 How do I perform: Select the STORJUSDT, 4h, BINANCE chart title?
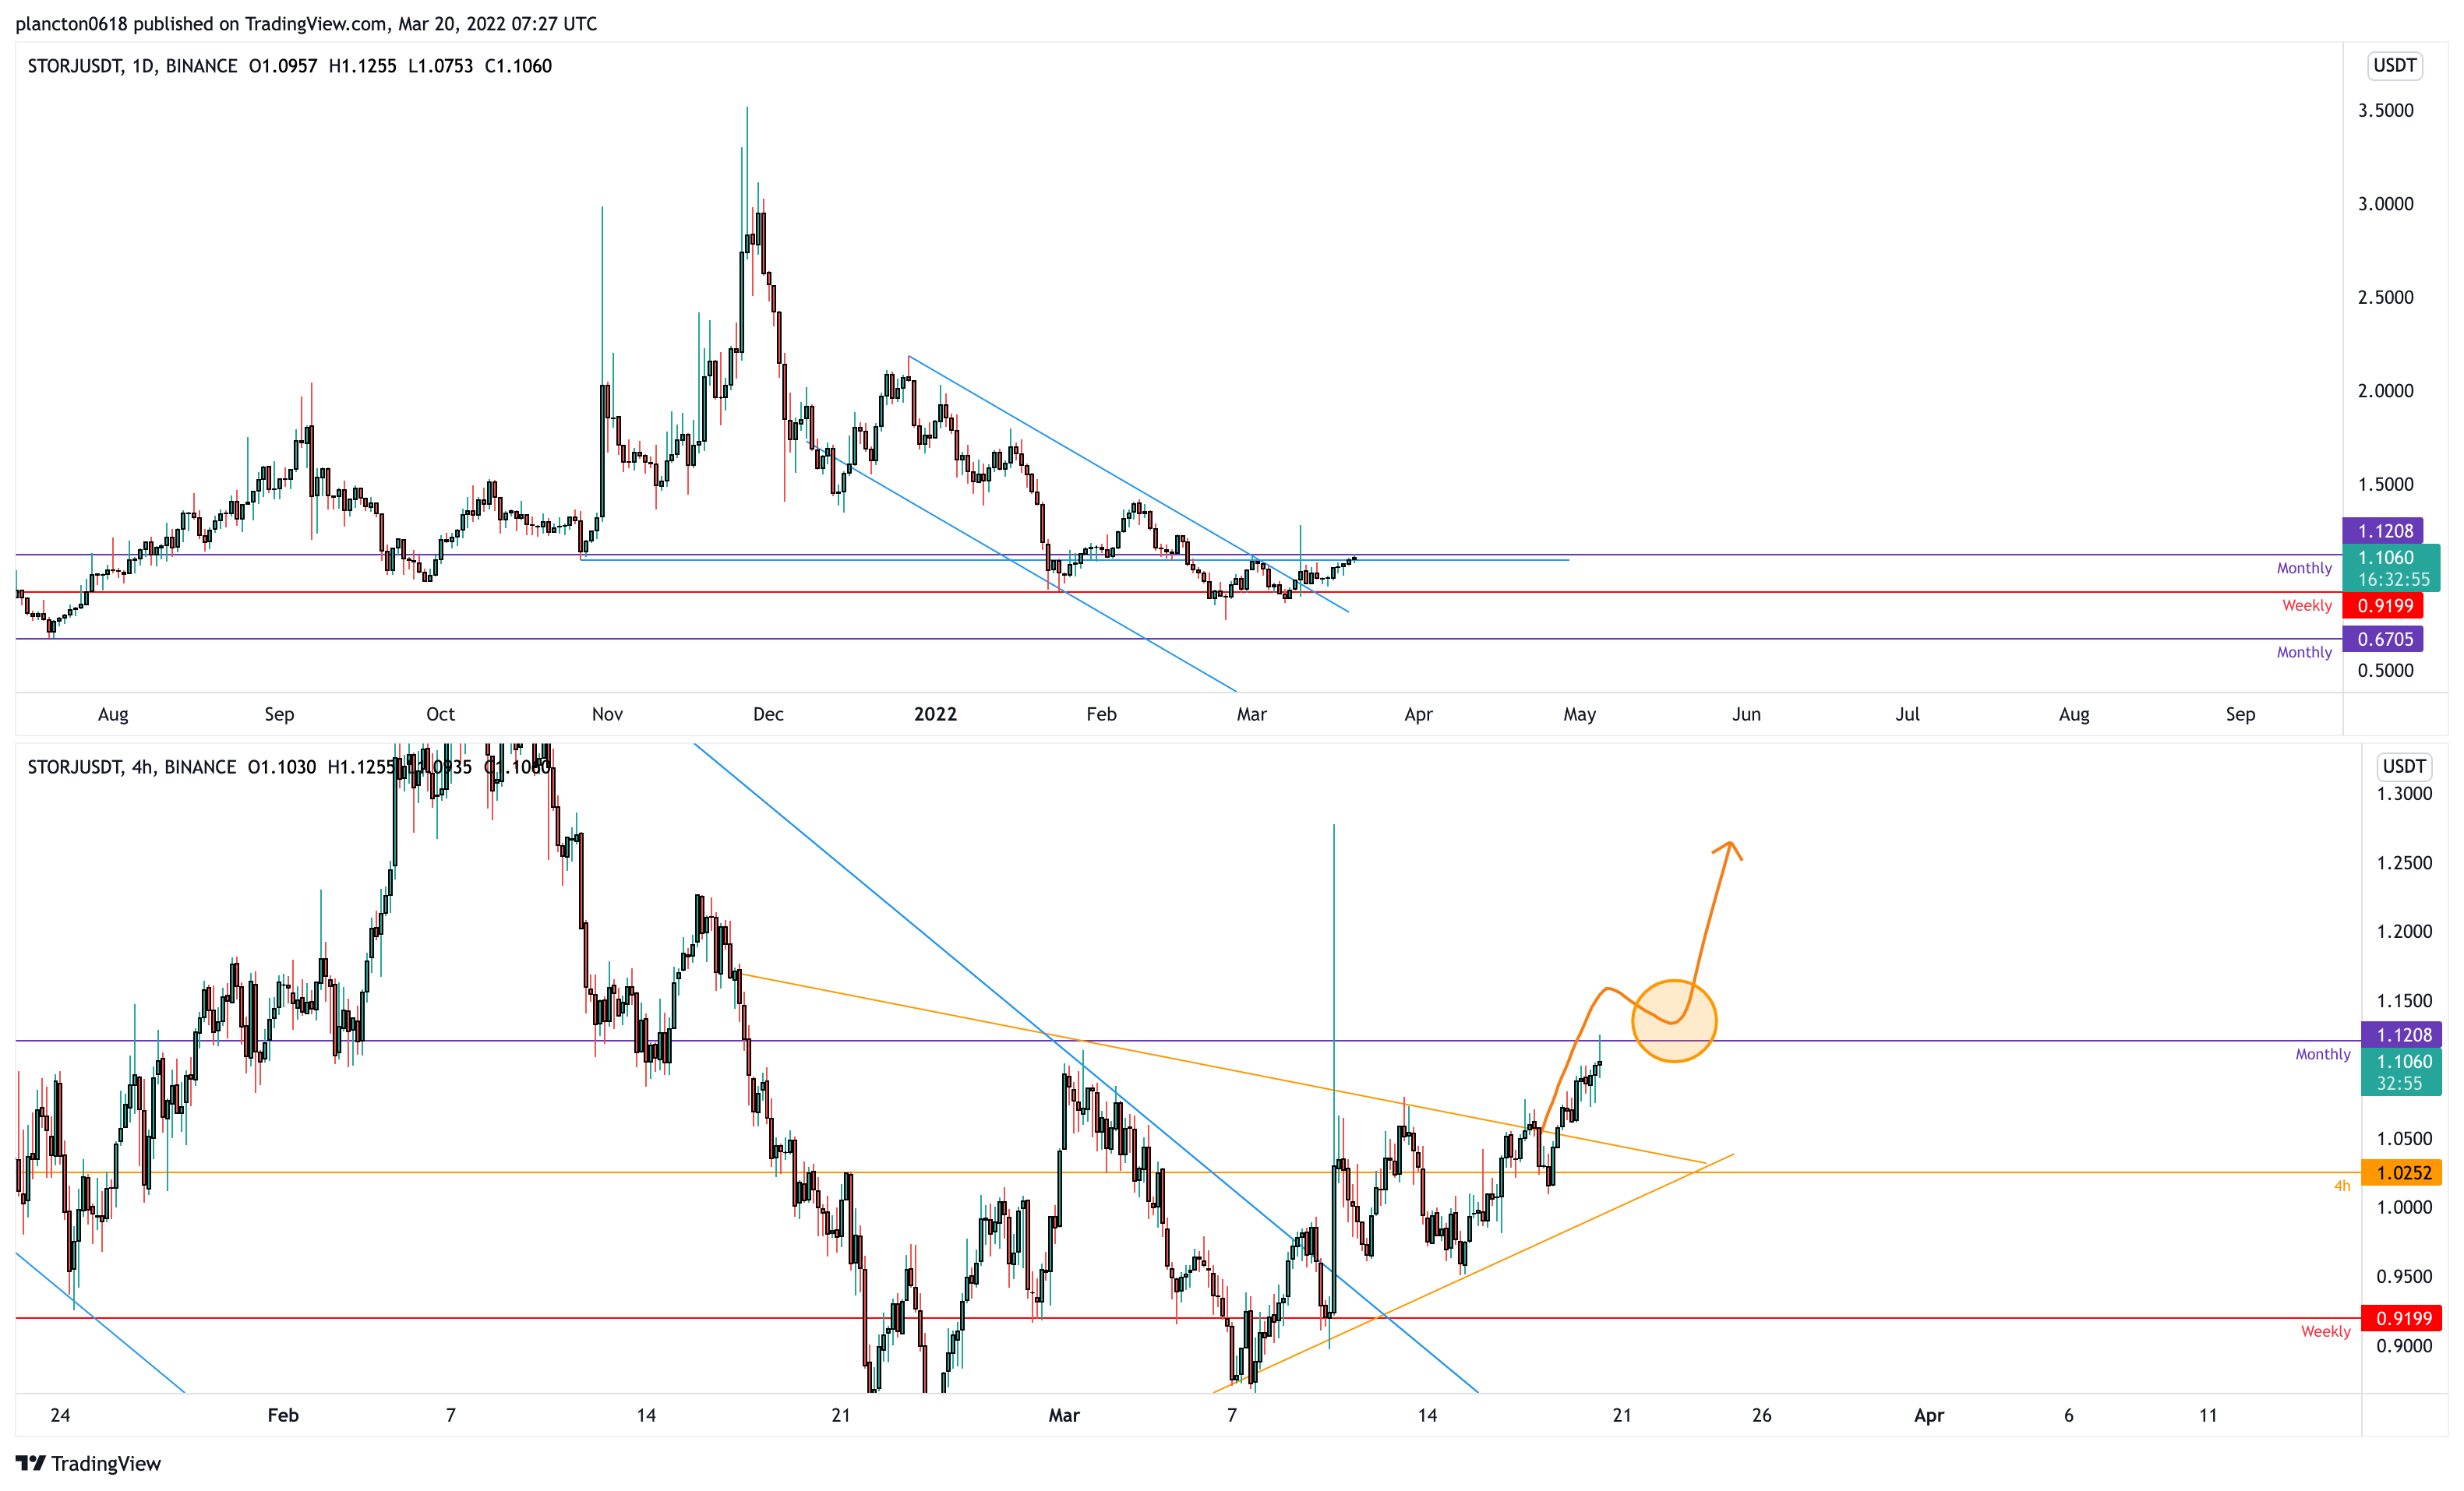click(132, 767)
